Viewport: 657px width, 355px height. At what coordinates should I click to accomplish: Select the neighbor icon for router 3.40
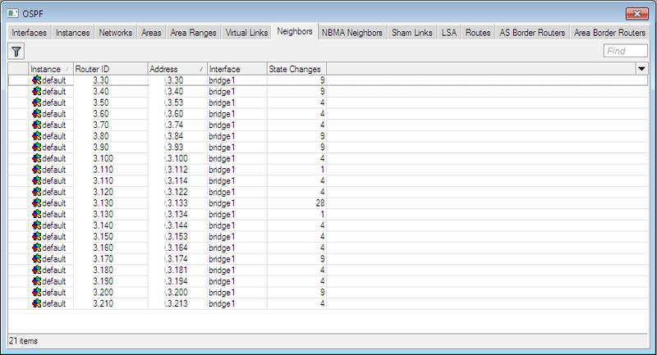point(37,92)
